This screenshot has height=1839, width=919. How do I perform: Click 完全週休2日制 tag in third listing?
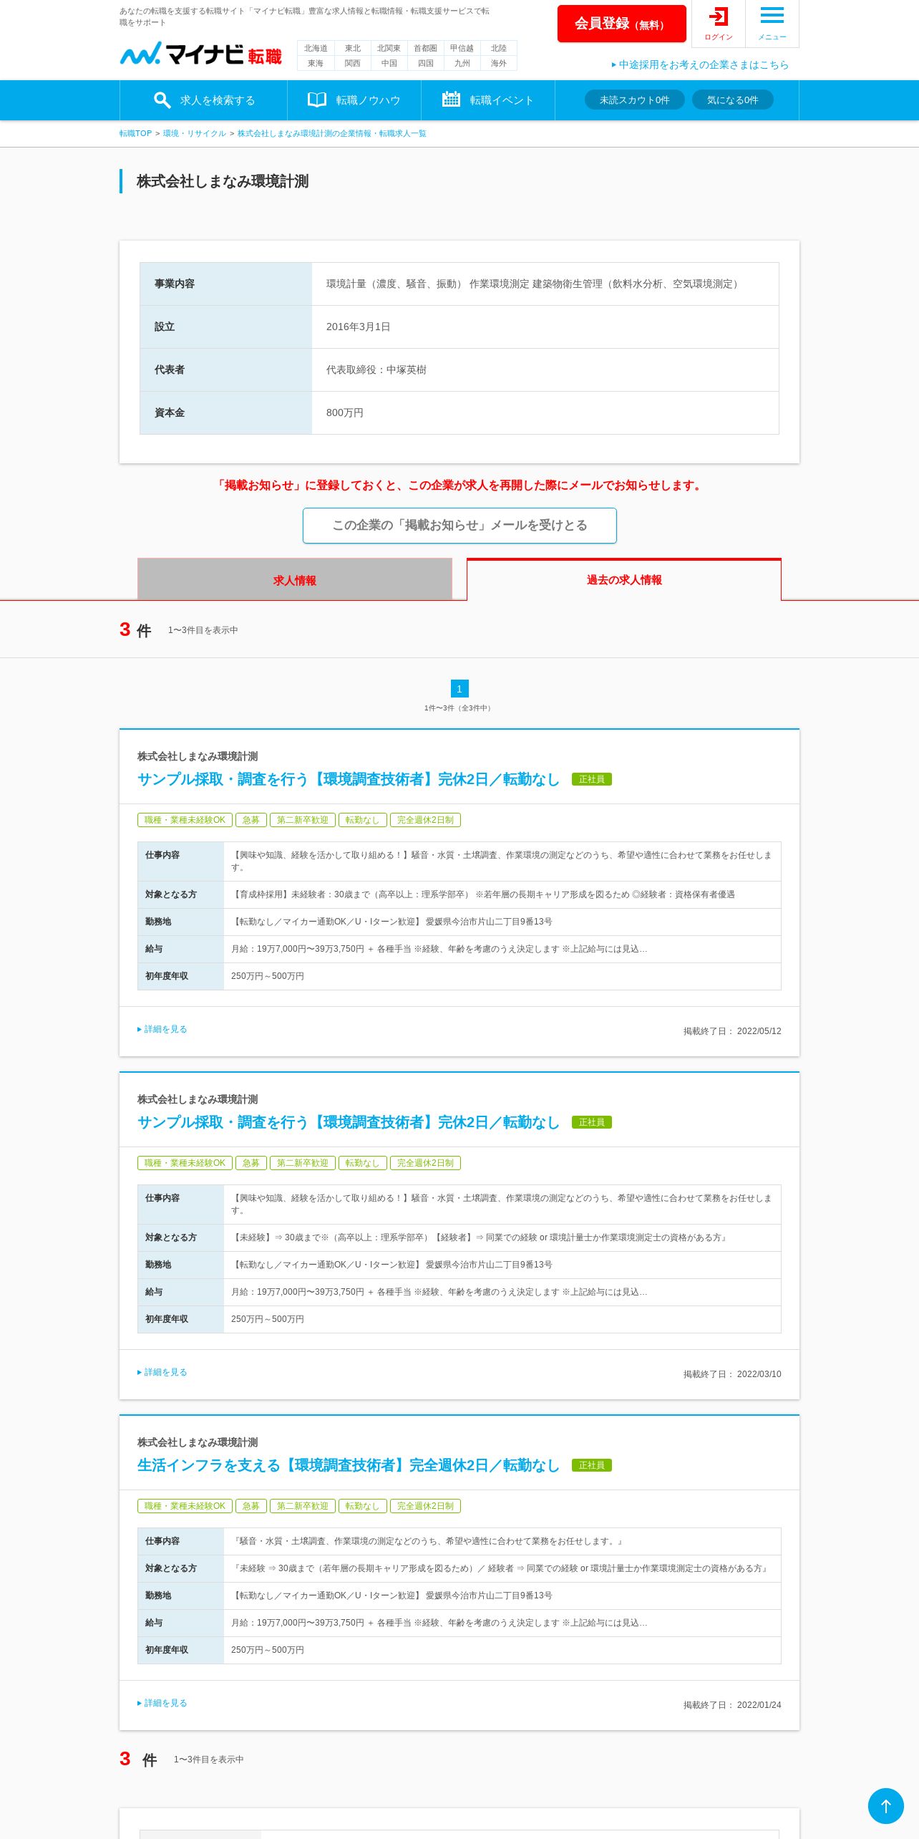425,1506
